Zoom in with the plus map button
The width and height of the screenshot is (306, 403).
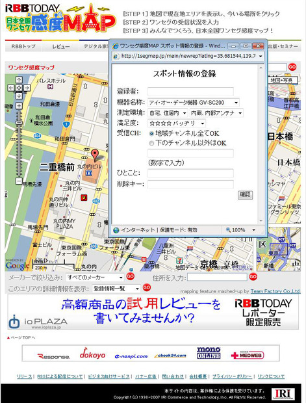[x=19, y=106]
